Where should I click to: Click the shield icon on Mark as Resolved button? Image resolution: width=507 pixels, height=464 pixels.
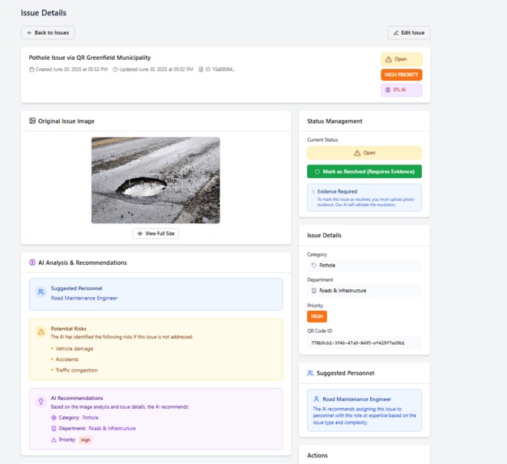317,172
